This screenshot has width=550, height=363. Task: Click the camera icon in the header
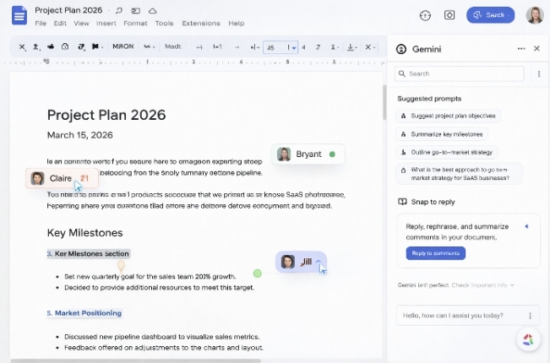tap(449, 15)
